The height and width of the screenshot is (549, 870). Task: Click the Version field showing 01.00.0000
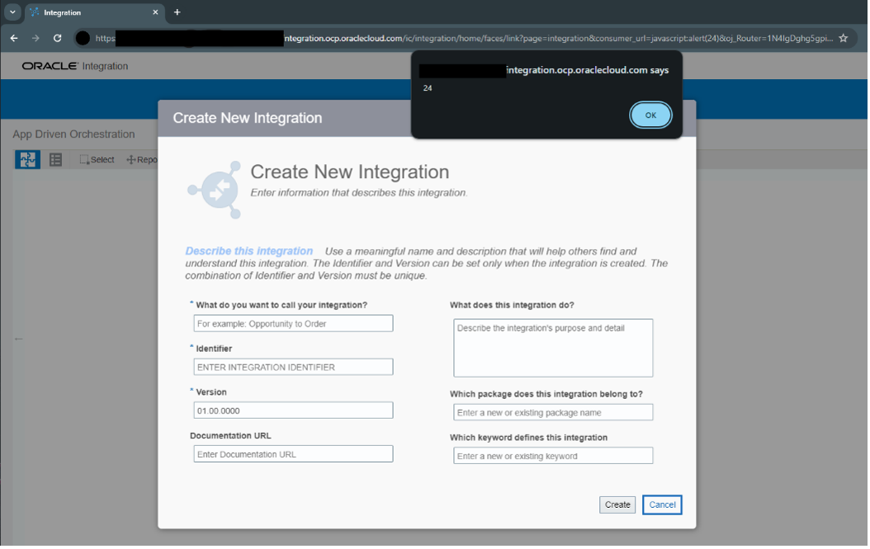pos(293,410)
